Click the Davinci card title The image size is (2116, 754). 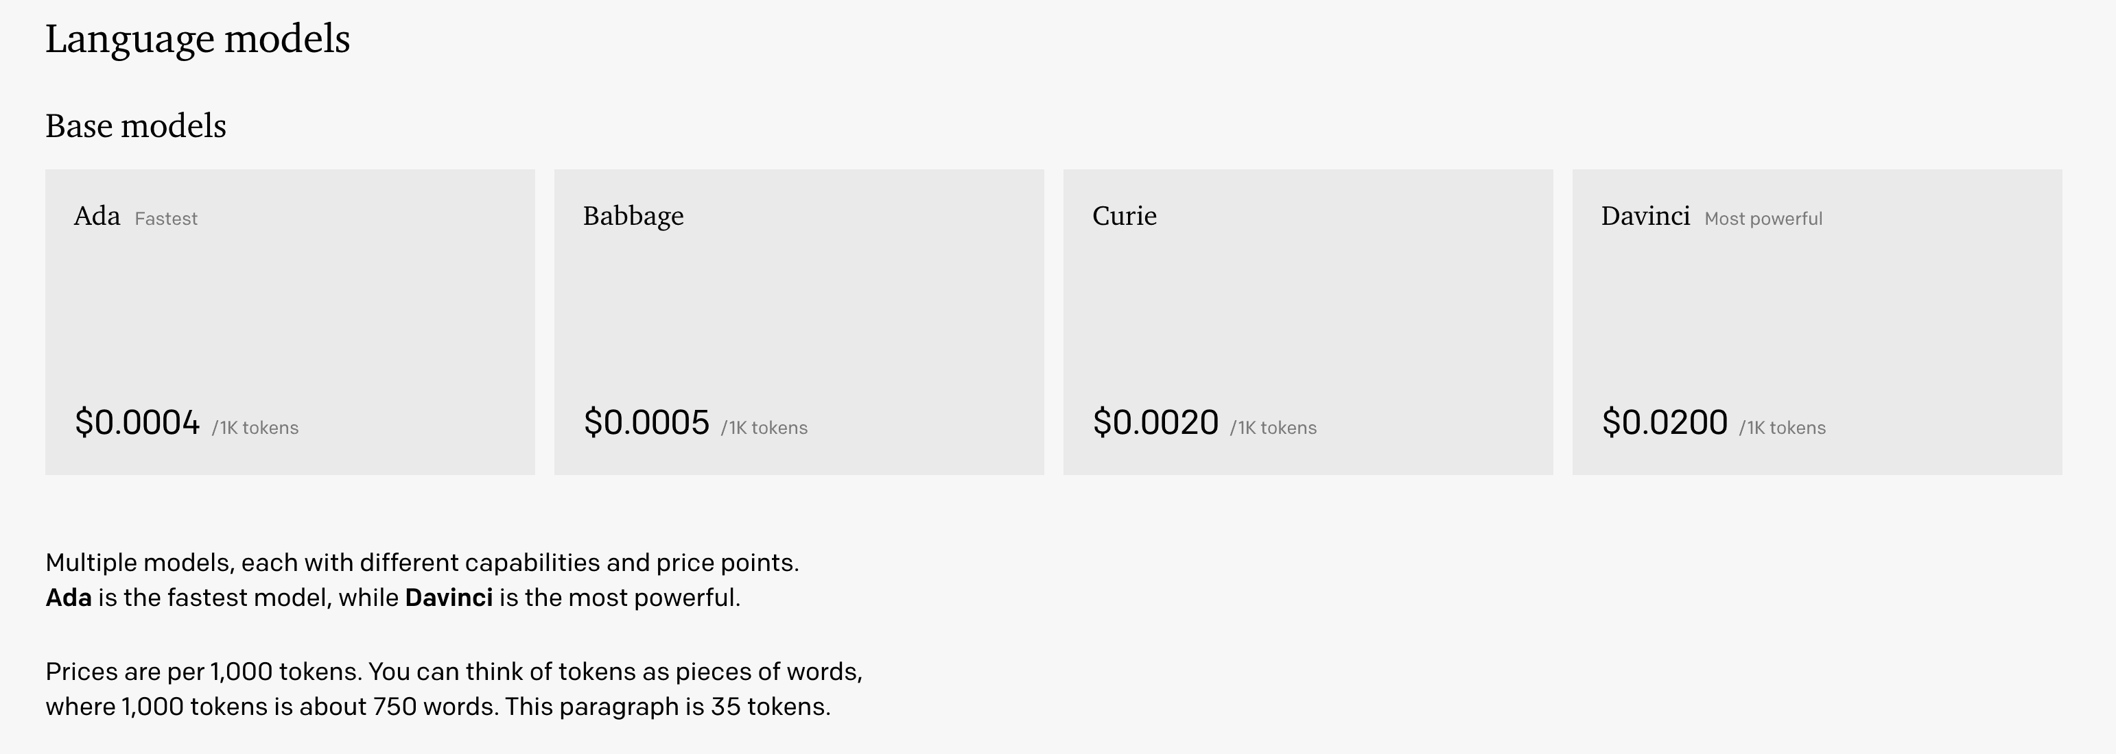[x=1645, y=216]
